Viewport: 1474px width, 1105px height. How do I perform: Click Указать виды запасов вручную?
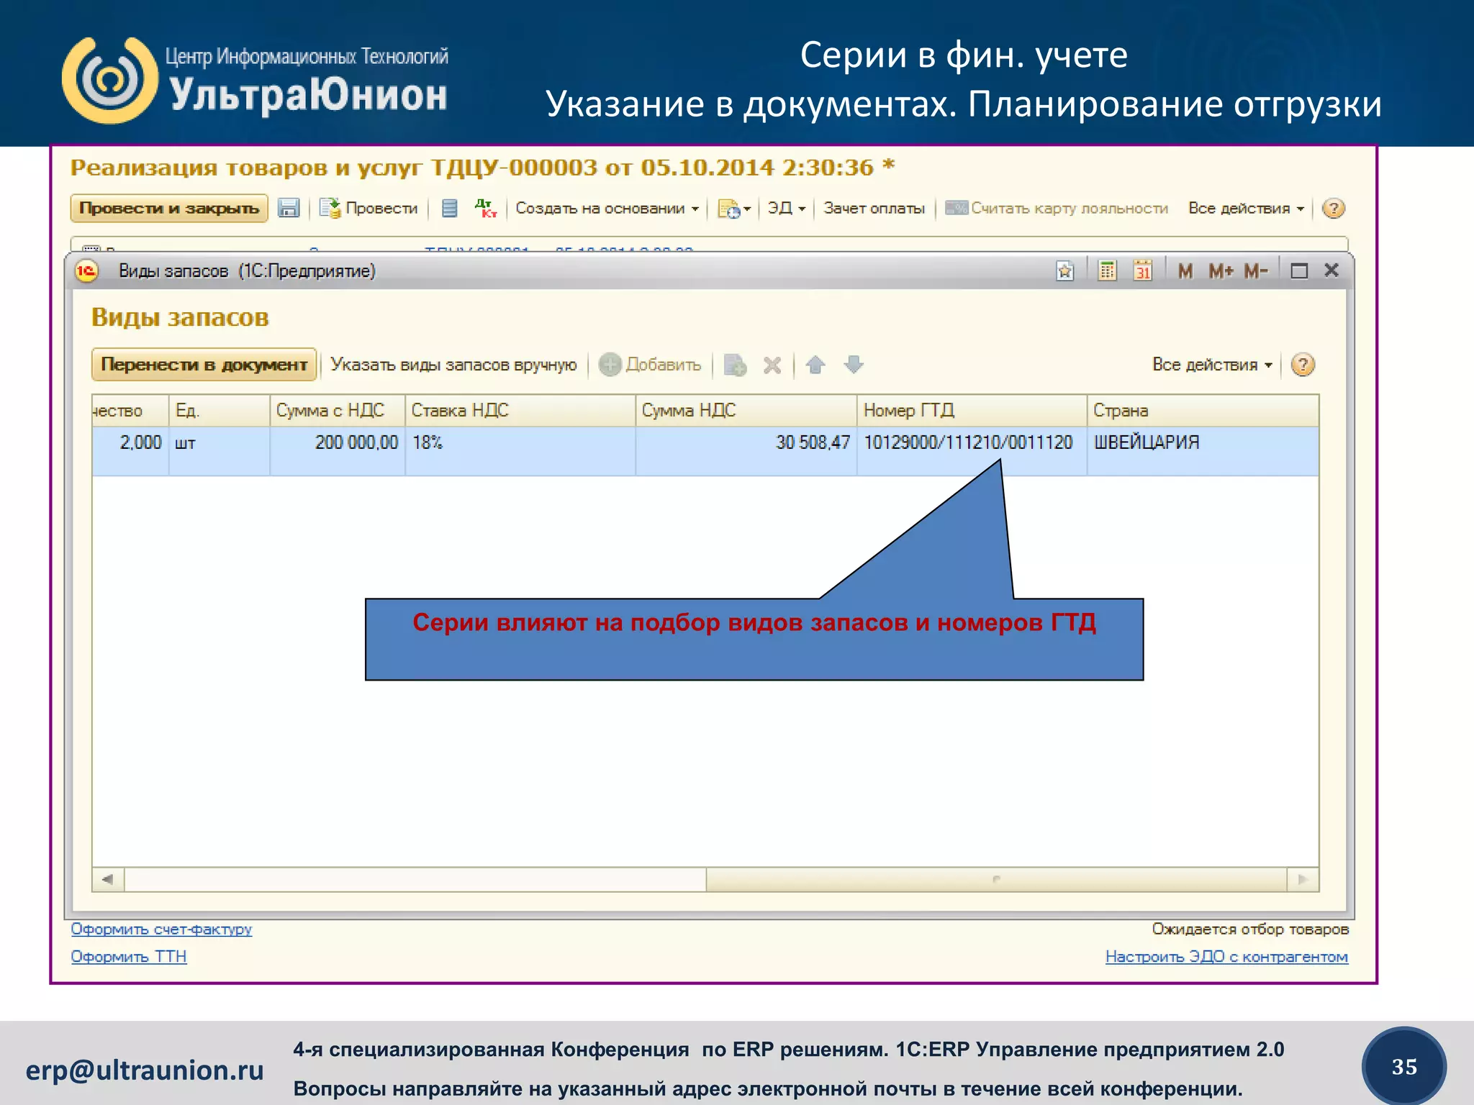click(453, 365)
